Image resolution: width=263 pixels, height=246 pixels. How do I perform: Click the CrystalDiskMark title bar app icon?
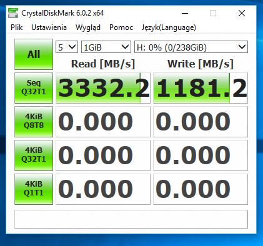13,13
